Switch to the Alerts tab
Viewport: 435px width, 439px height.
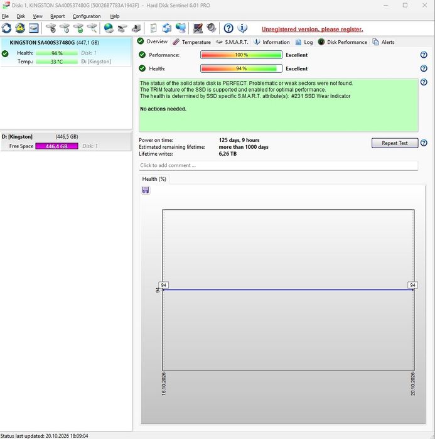coord(384,42)
